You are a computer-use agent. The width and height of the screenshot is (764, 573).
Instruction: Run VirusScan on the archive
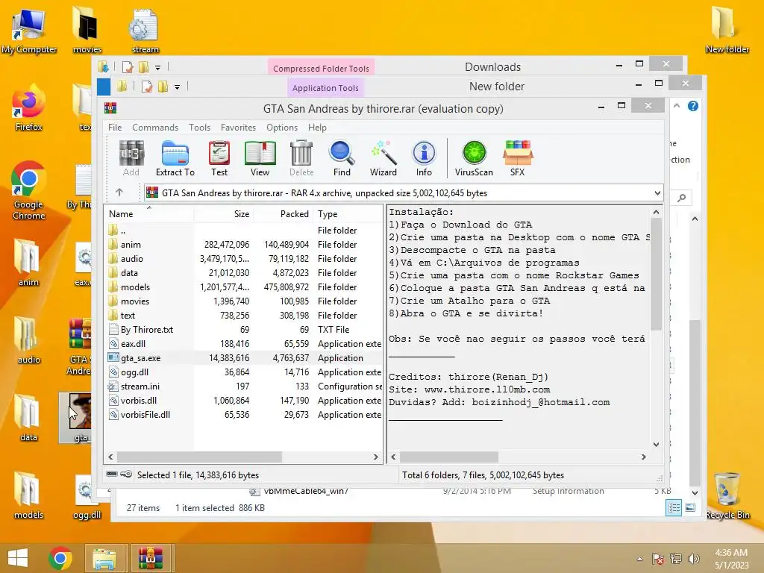(474, 158)
